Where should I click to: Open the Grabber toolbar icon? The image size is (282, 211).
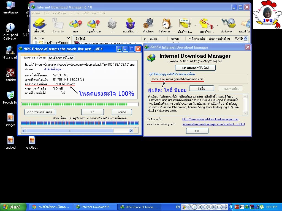tap(228, 25)
